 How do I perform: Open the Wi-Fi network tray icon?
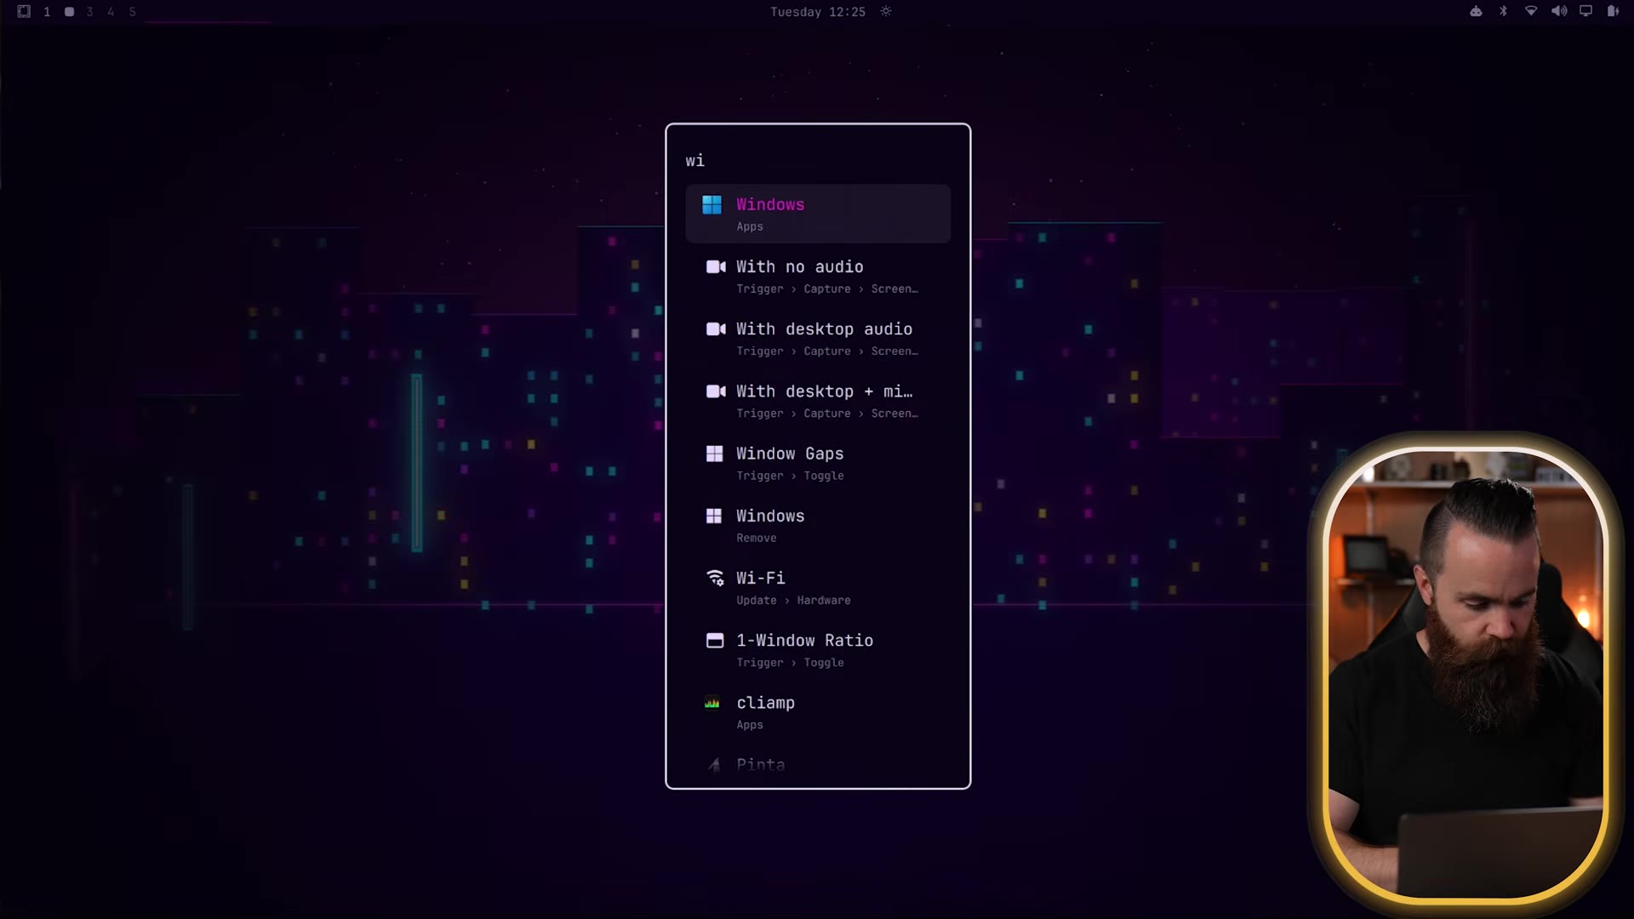(1531, 11)
